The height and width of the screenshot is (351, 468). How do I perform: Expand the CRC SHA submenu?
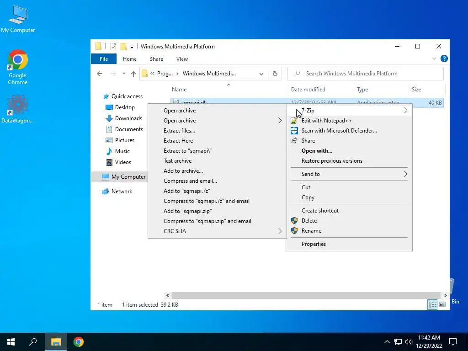pyautogui.click(x=217, y=231)
